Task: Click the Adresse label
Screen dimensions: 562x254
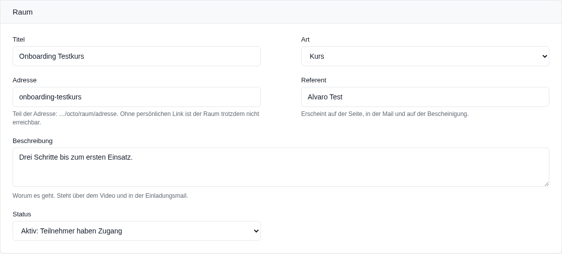Action: [x=24, y=80]
